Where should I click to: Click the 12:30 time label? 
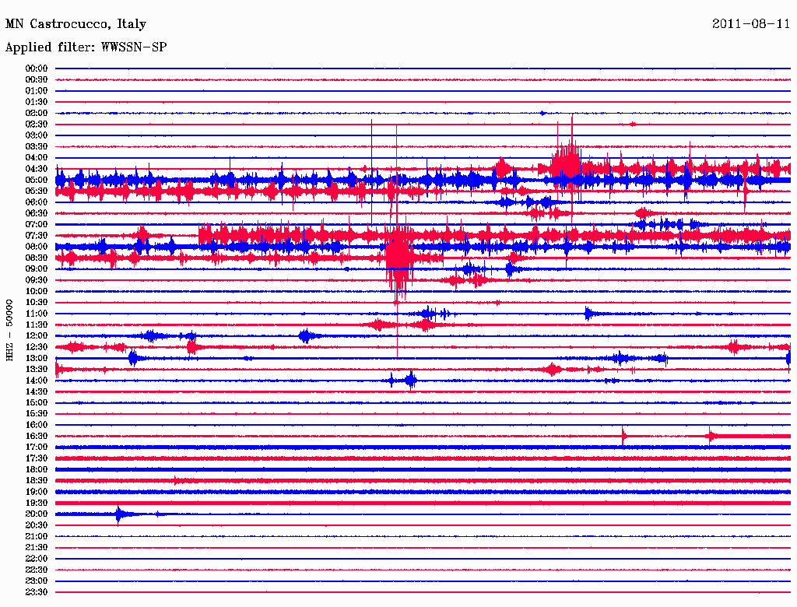pyautogui.click(x=37, y=347)
